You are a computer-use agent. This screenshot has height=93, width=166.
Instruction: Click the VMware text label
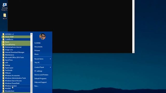click(x=8, y=73)
